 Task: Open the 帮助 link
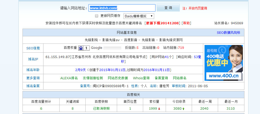tap(186, 23)
